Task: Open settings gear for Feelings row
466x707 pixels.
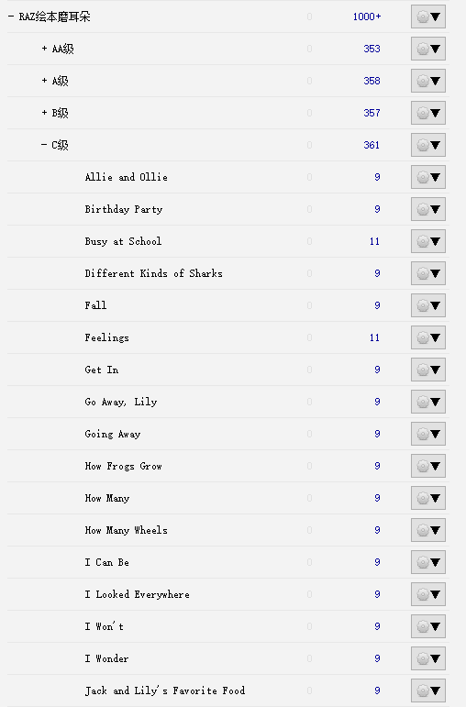Action: [x=428, y=337]
